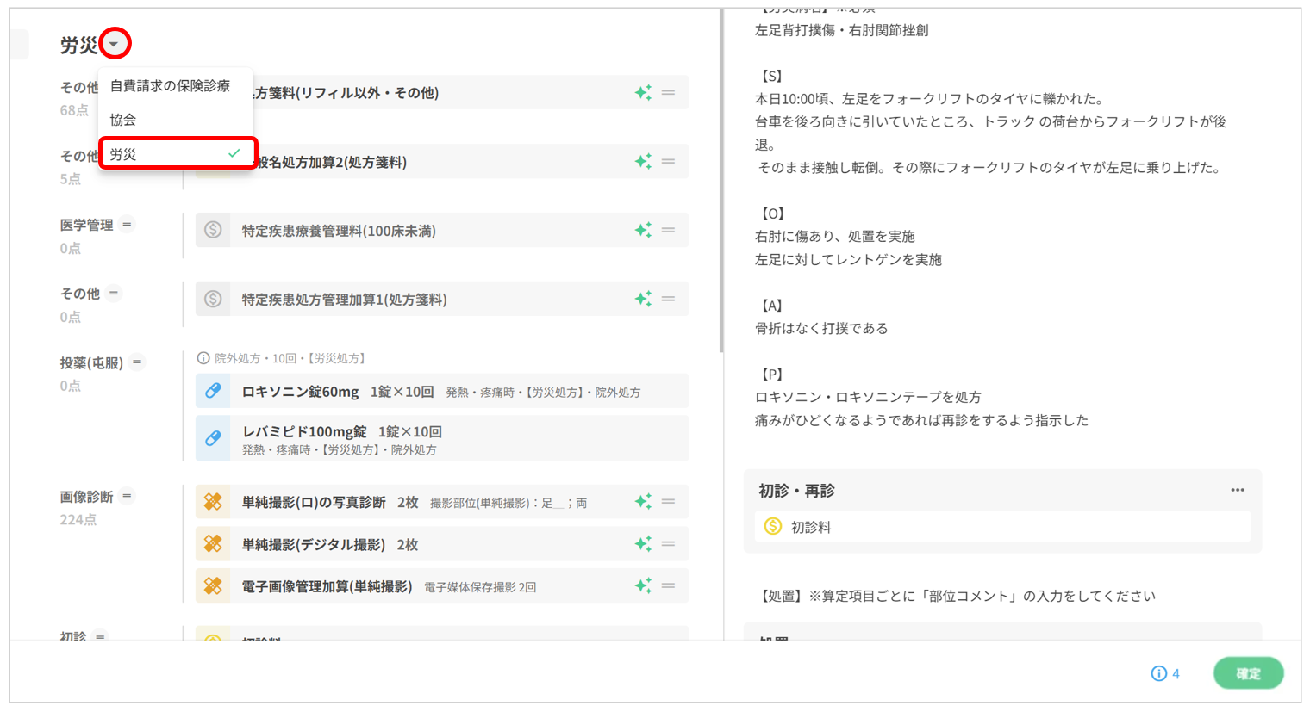Viewport: 1310px width, 712px height.
Task: Select 自費請求の保険診療 from the menu
Action: (171, 86)
